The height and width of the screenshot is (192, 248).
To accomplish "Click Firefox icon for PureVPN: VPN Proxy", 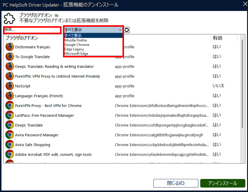I will [10, 76].
